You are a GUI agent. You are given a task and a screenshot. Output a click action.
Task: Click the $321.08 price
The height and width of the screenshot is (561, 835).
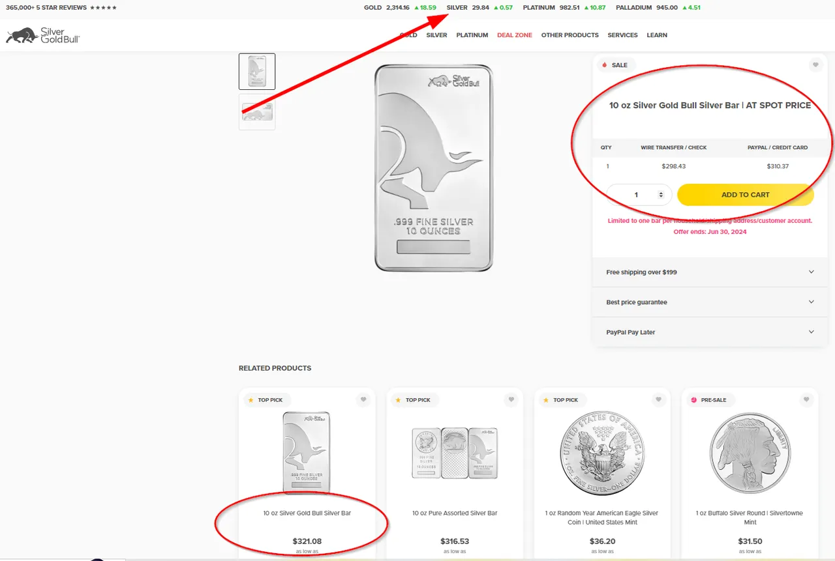point(307,541)
